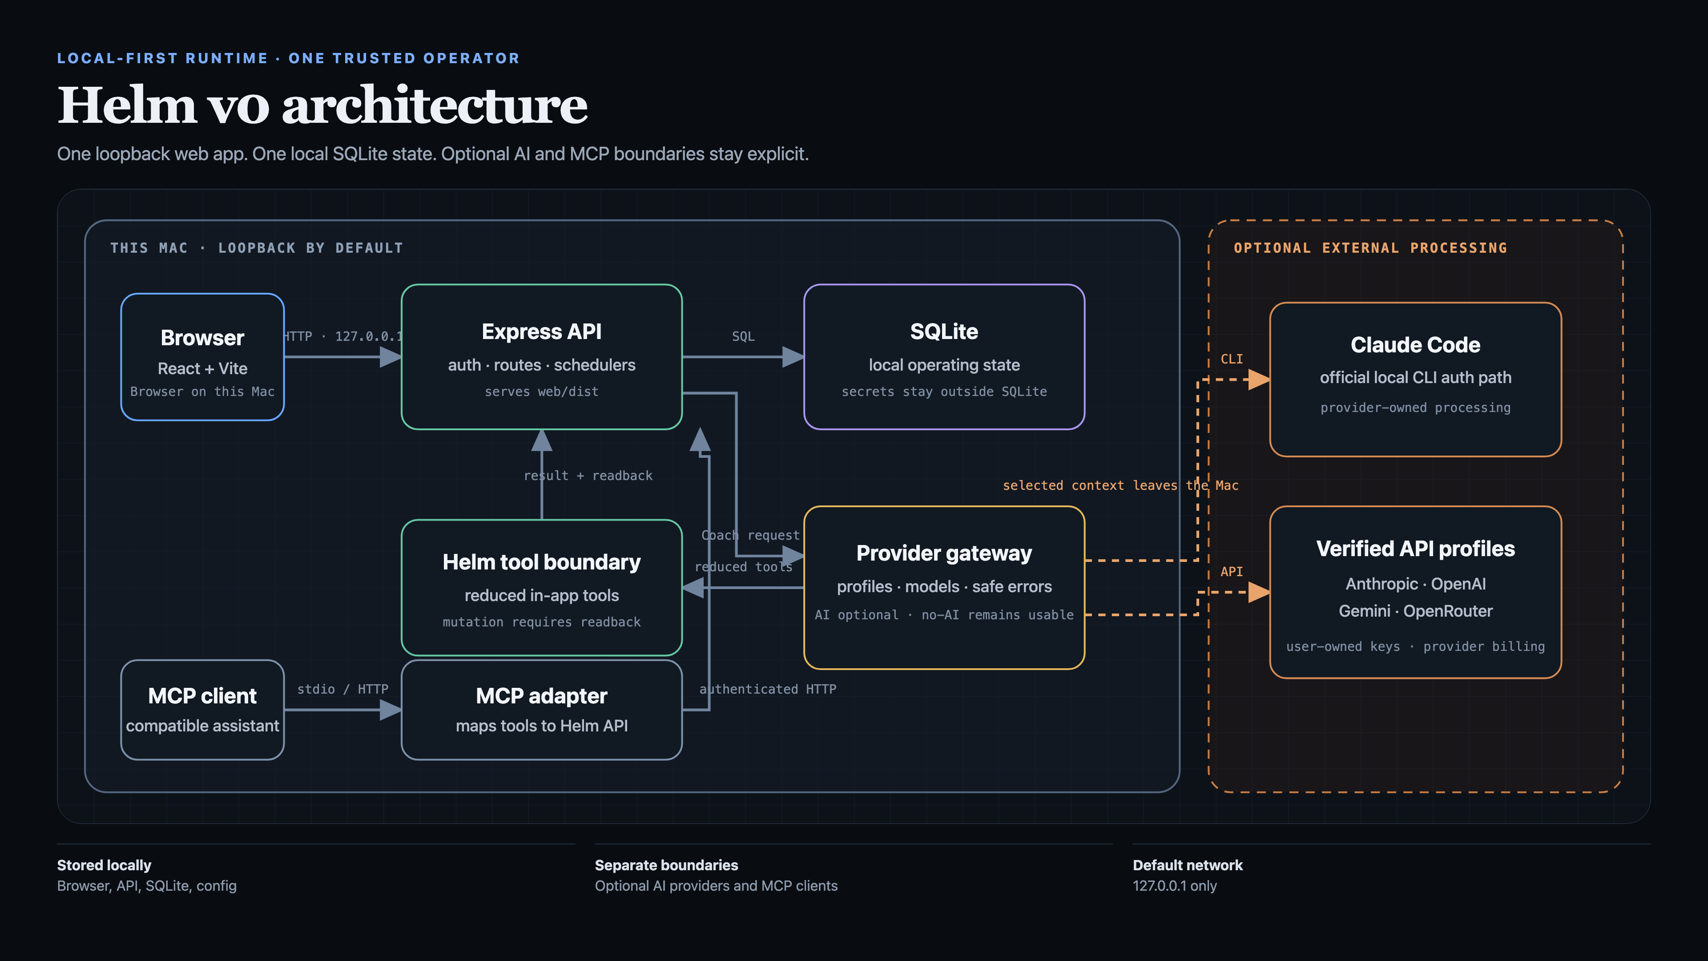Click 'provider-owned processing' text
This screenshot has height=961, width=1708.
(1416, 407)
